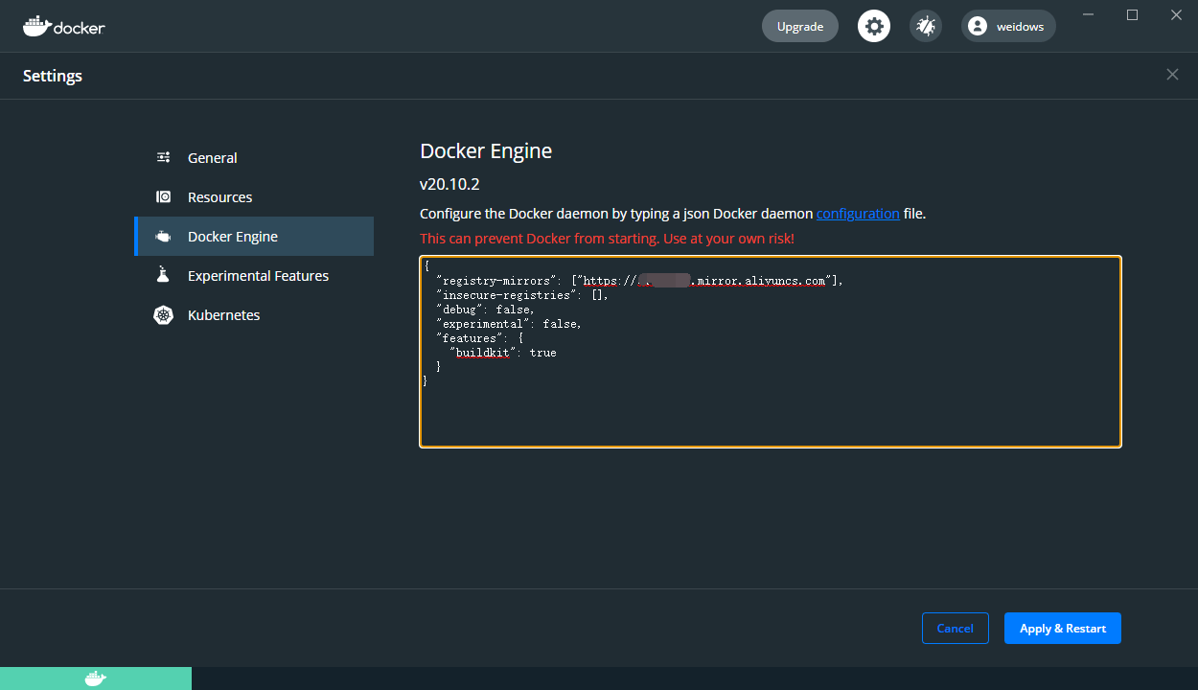
Task: Click the Docker Engine heading
Action: [486, 150]
